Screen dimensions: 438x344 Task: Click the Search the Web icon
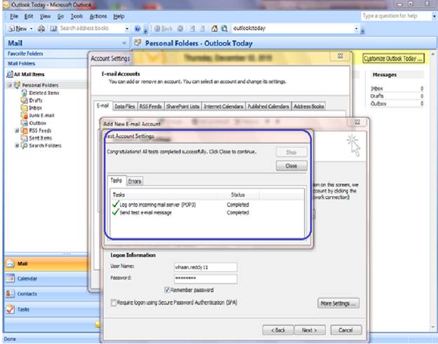tap(225, 29)
